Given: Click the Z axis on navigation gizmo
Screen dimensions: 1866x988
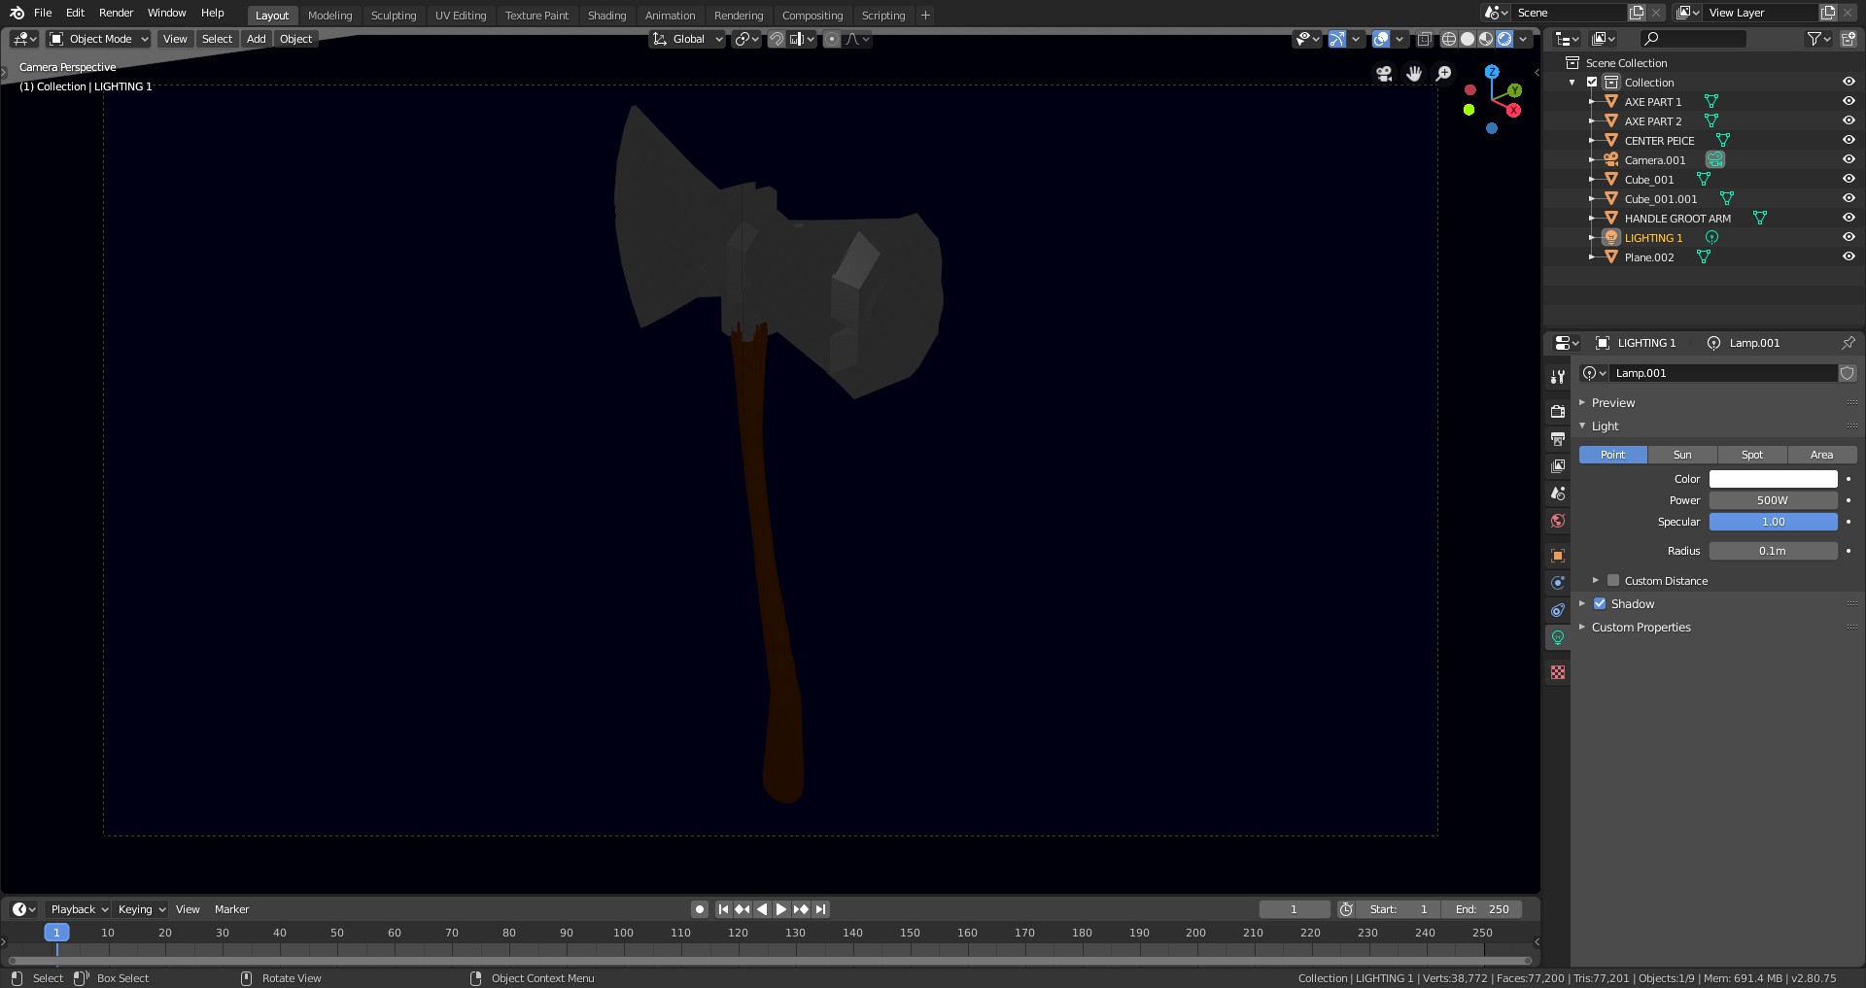Looking at the screenshot, I should tap(1492, 72).
